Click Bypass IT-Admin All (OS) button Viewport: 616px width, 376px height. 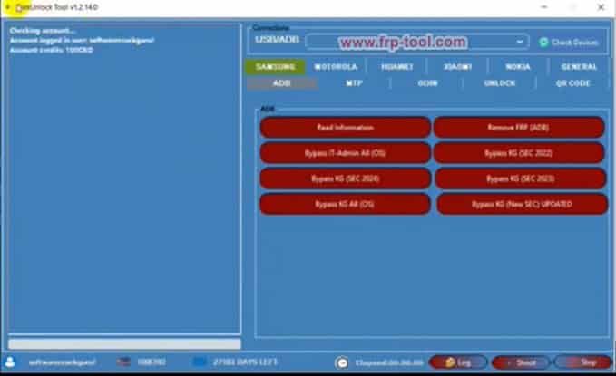coord(345,153)
